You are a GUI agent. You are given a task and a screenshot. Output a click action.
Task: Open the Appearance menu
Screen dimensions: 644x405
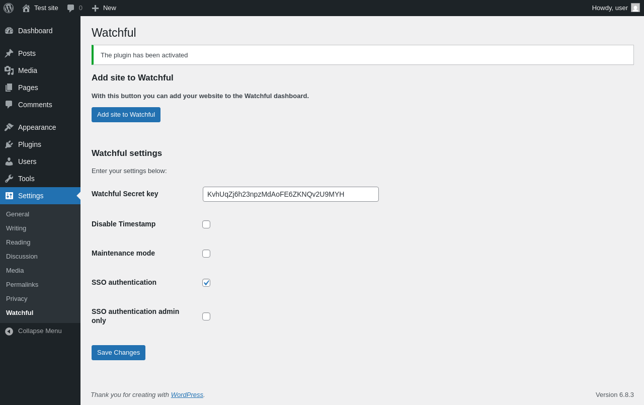[x=37, y=127]
